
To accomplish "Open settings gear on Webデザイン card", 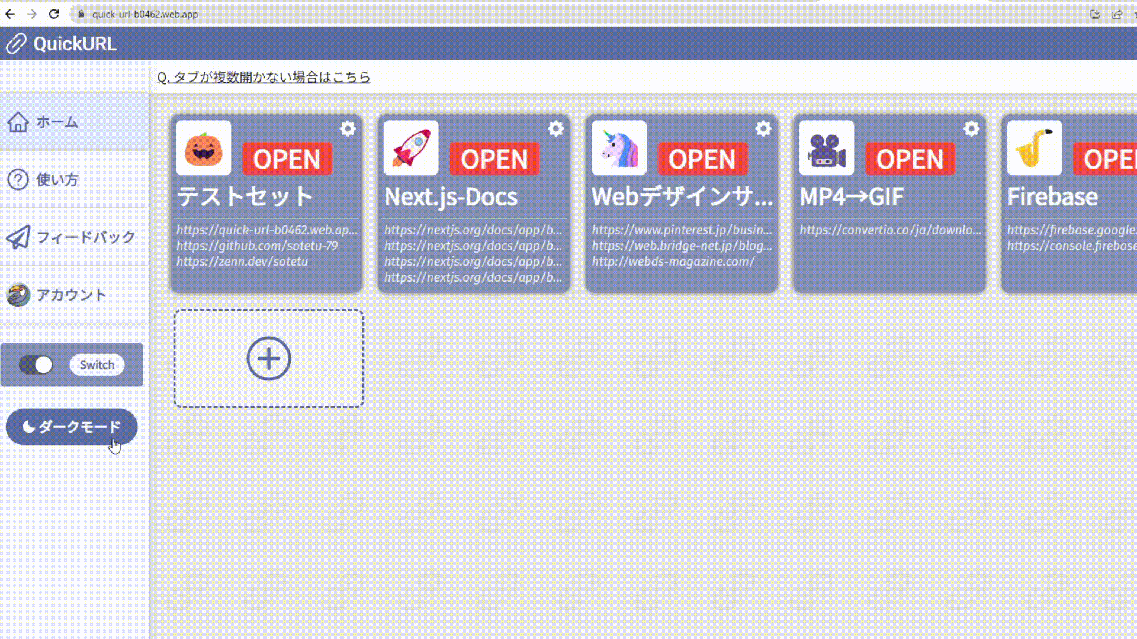I will (x=764, y=128).
